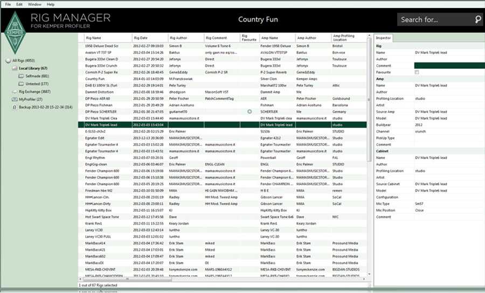Sort by Amp Profiling Location column header

click(349, 38)
